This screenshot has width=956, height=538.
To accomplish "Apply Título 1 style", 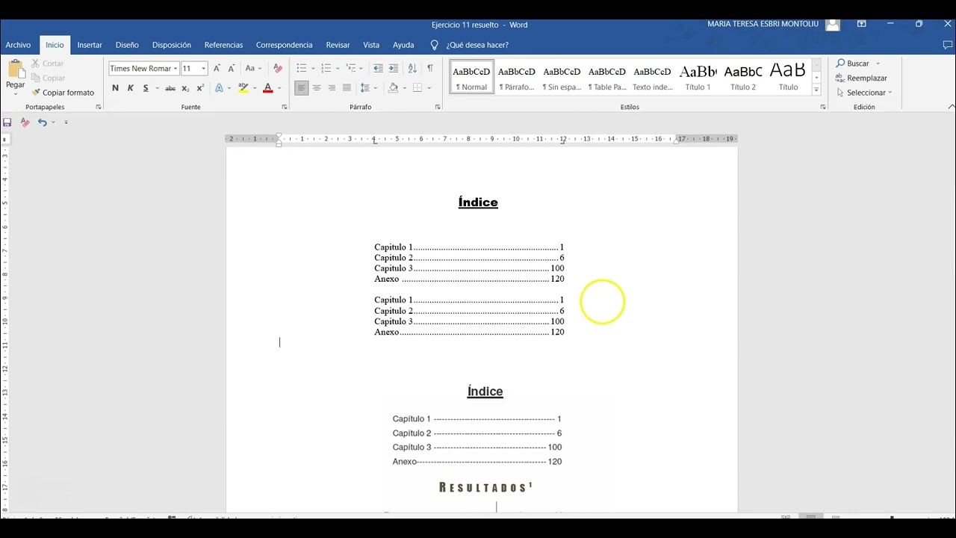I will click(698, 77).
